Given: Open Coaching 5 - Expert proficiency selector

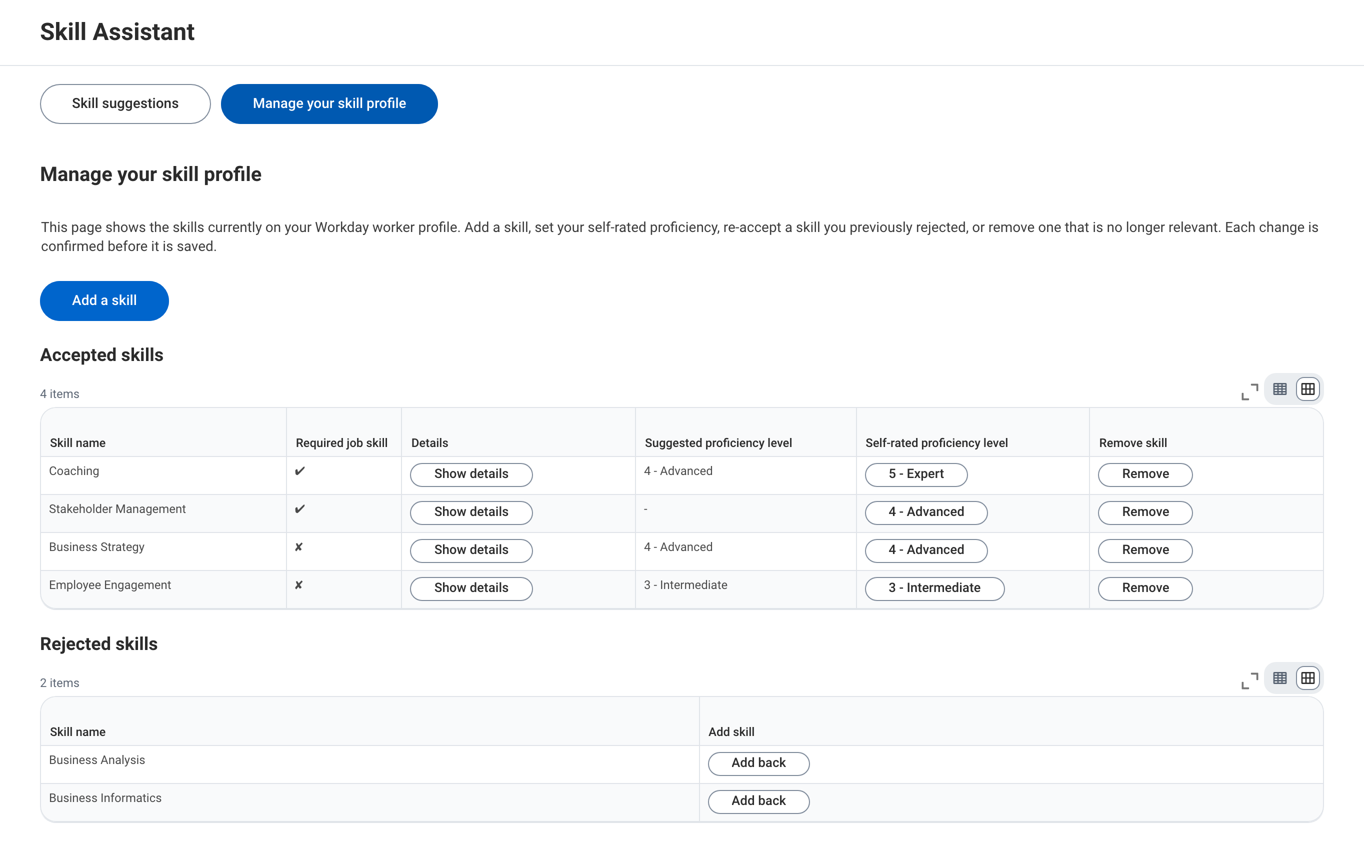Looking at the screenshot, I should point(916,474).
